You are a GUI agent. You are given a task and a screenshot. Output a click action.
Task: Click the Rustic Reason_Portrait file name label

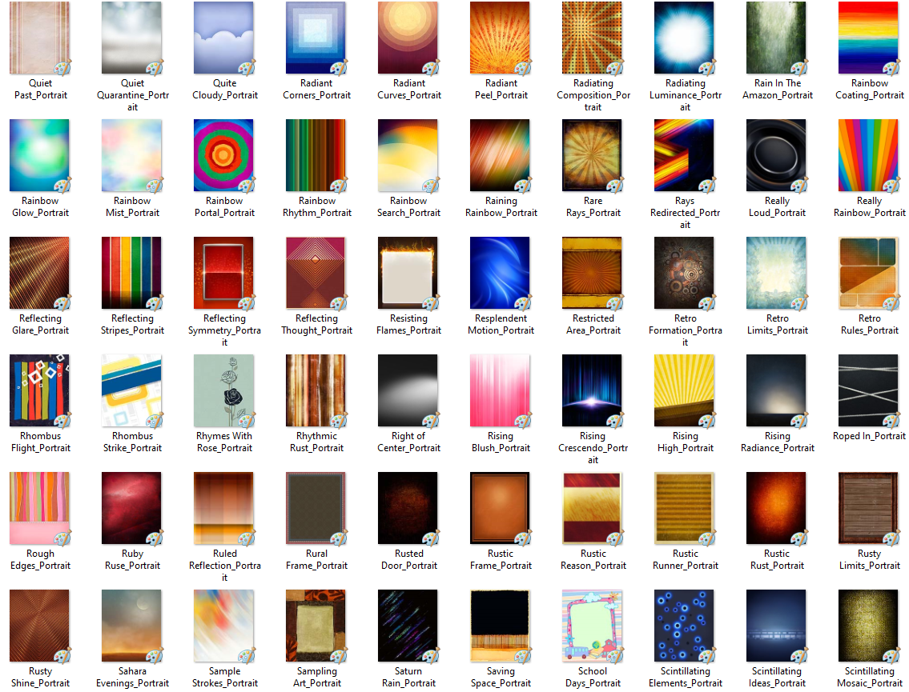(593, 559)
